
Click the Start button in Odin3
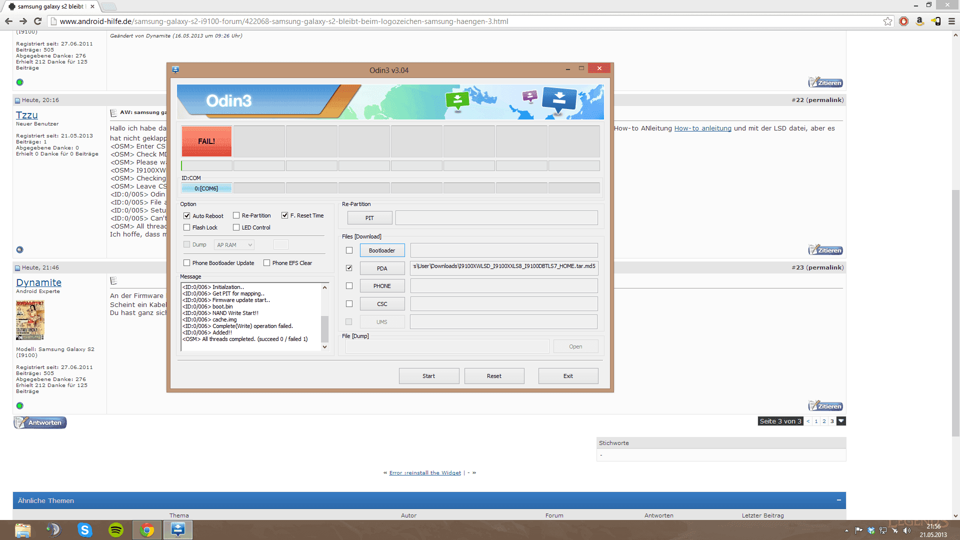coord(428,376)
